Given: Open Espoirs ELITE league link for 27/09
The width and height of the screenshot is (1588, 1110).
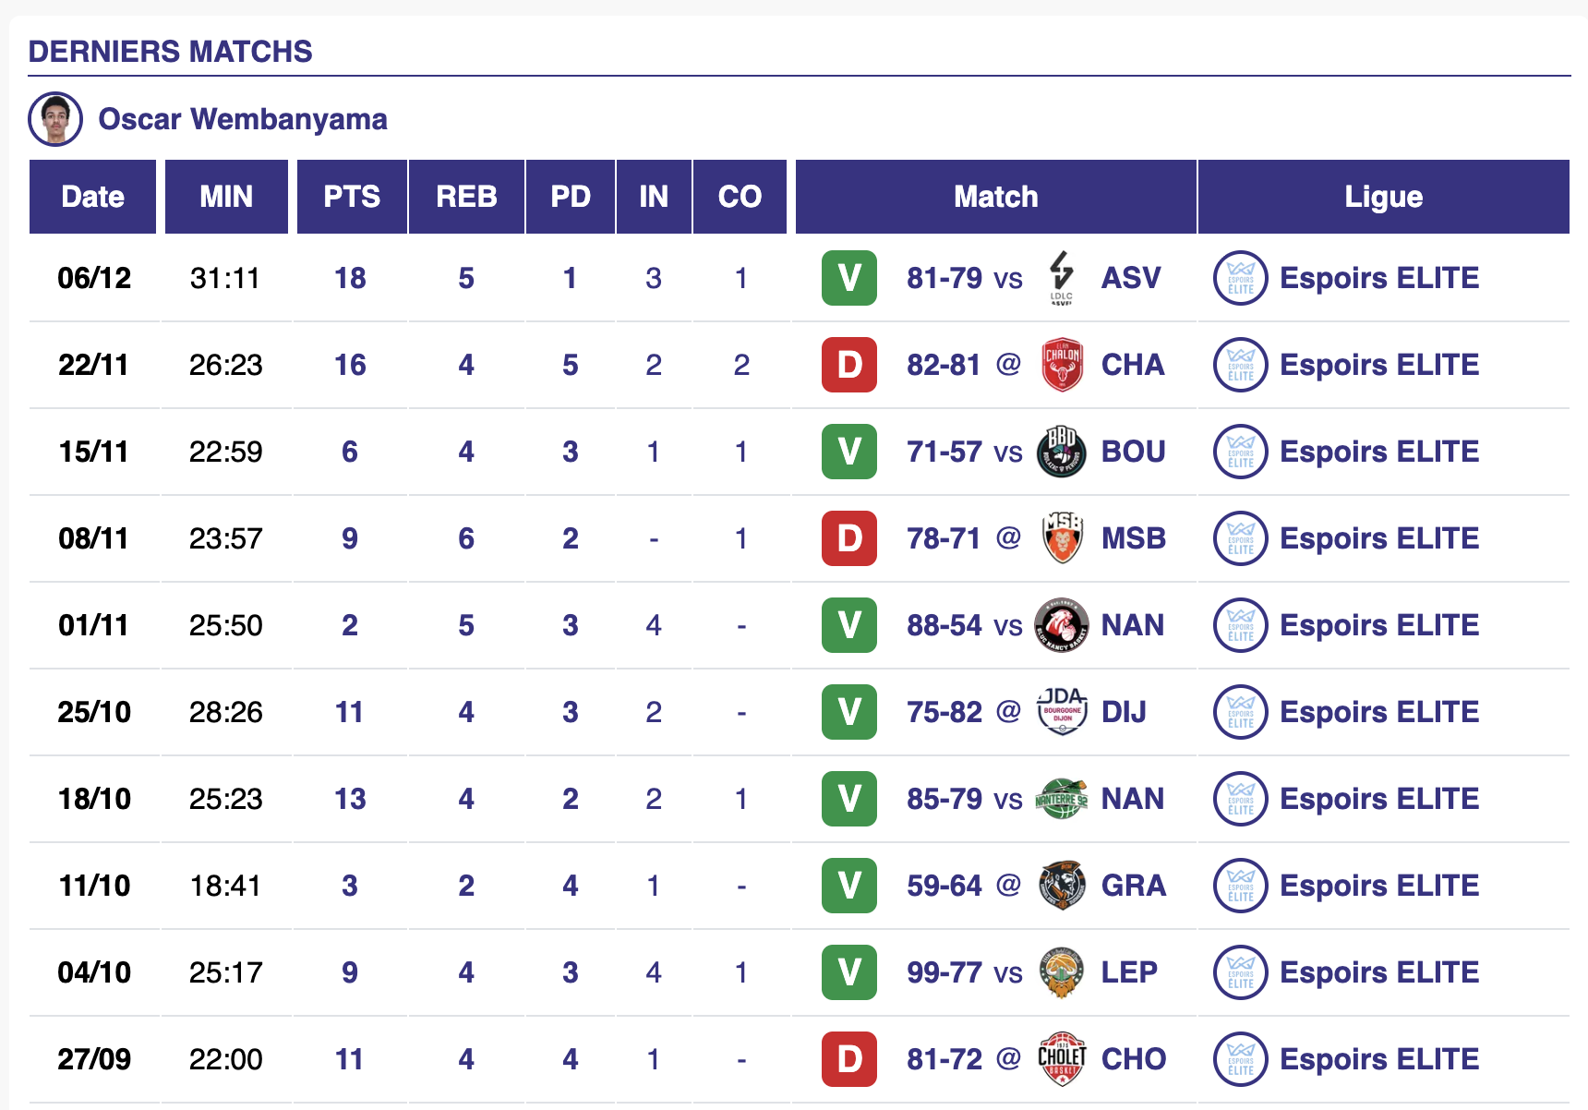Looking at the screenshot, I should [1378, 1059].
